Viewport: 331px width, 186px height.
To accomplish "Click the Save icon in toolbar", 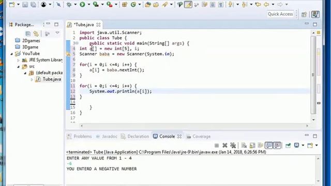I will [x=25, y=5].
